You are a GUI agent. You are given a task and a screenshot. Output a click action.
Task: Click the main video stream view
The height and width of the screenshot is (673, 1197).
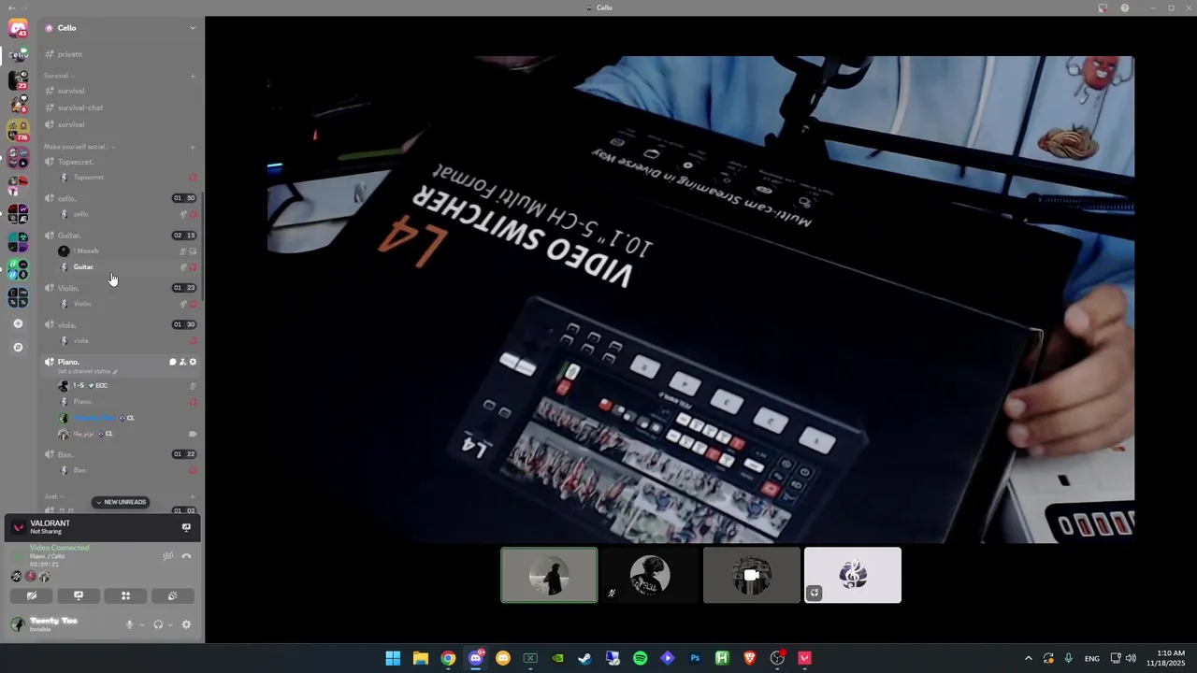point(700,299)
